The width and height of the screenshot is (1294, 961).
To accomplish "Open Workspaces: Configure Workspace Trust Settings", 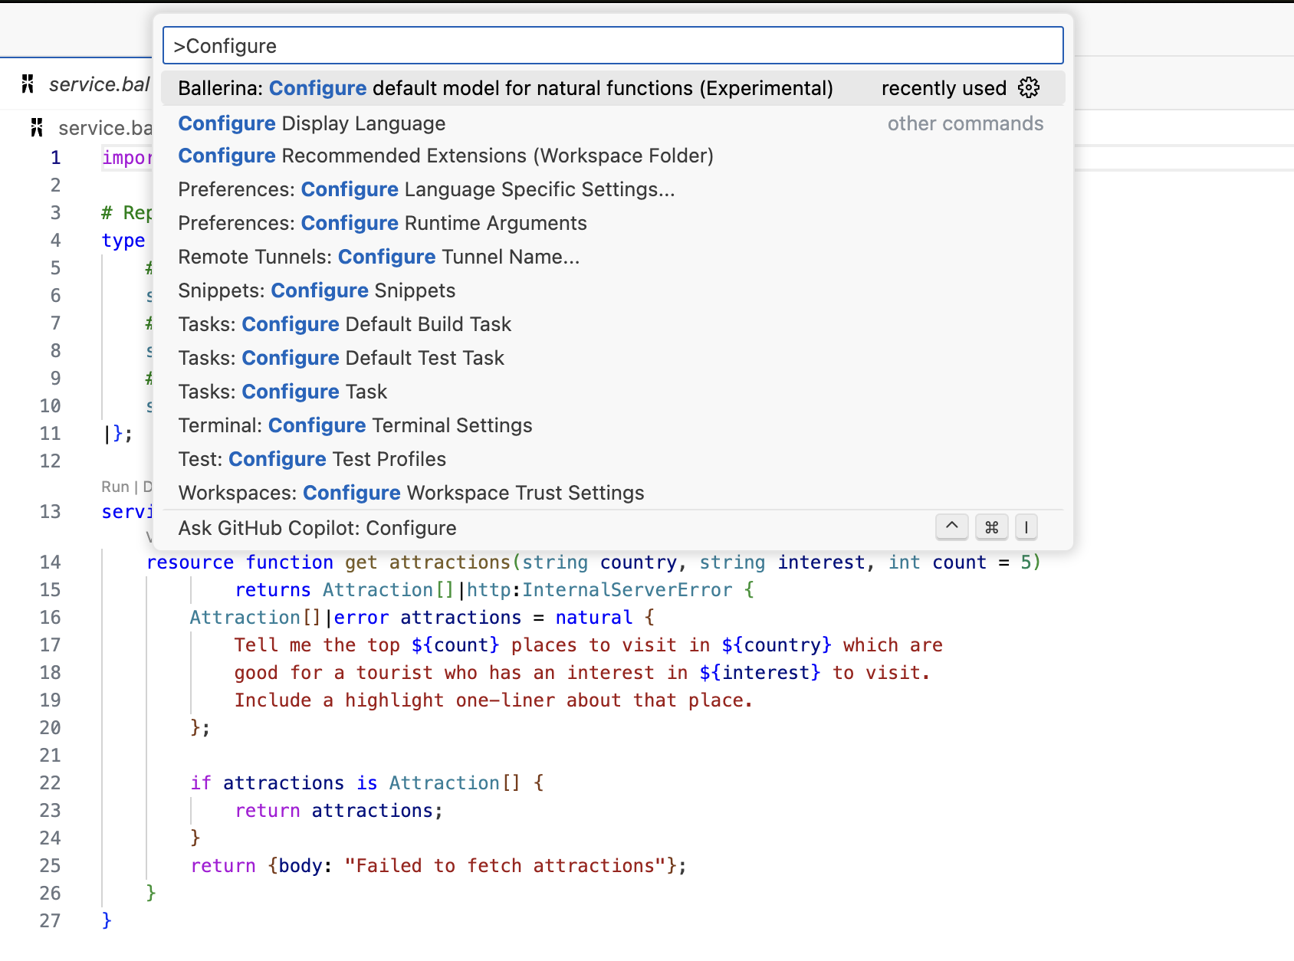I will coord(613,493).
